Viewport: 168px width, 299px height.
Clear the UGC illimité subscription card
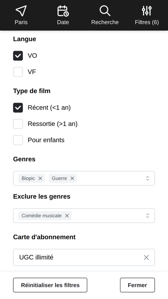(146, 257)
